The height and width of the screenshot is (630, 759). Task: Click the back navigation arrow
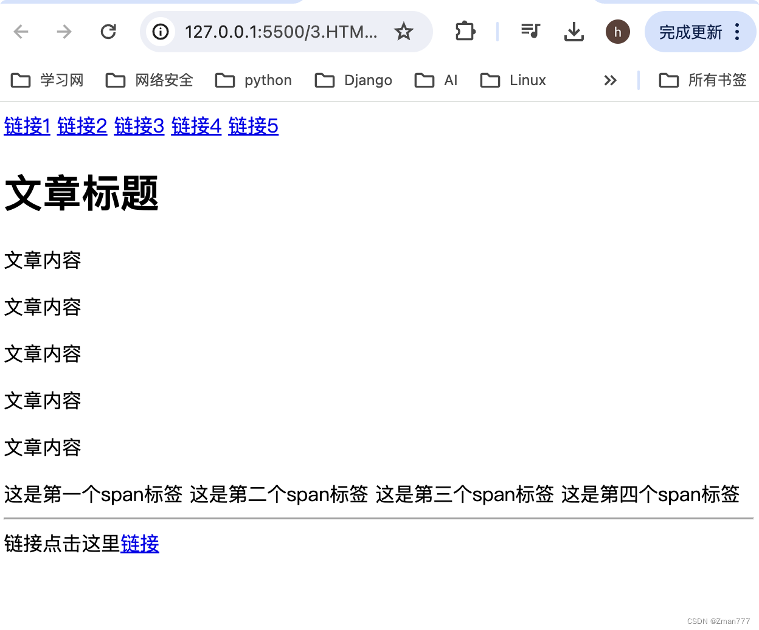21,32
